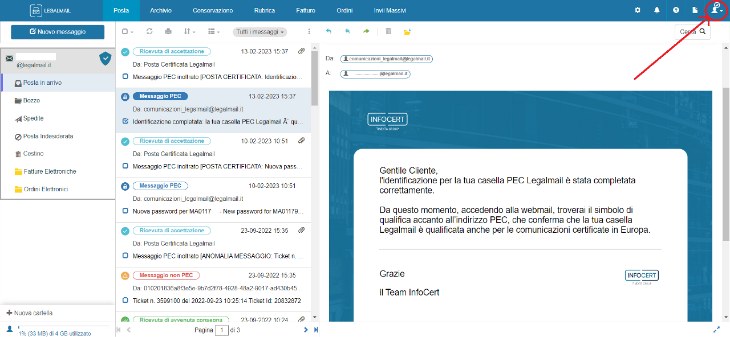Click the Legalmail logo

(51, 10)
